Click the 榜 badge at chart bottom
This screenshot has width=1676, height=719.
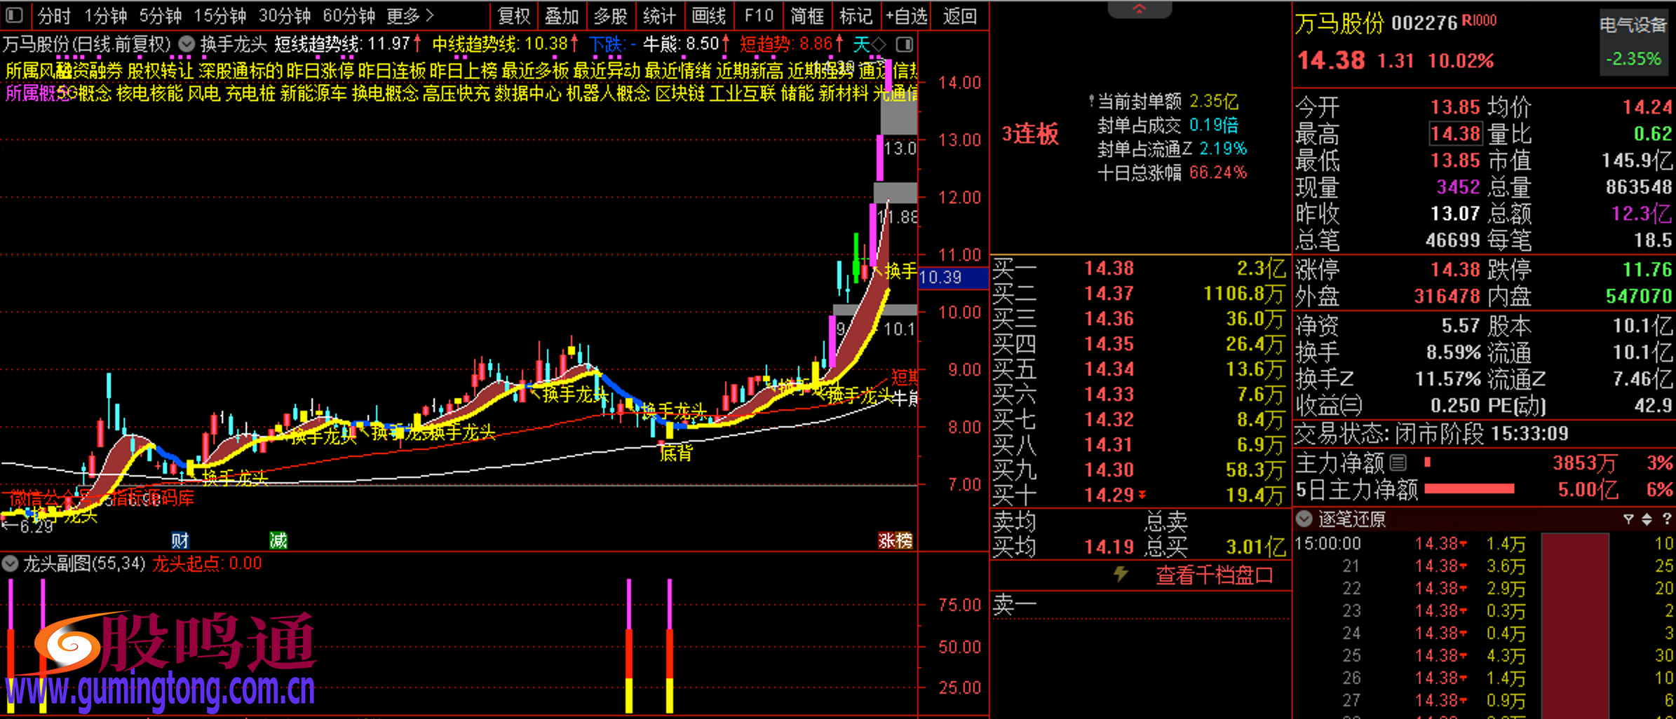[904, 540]
